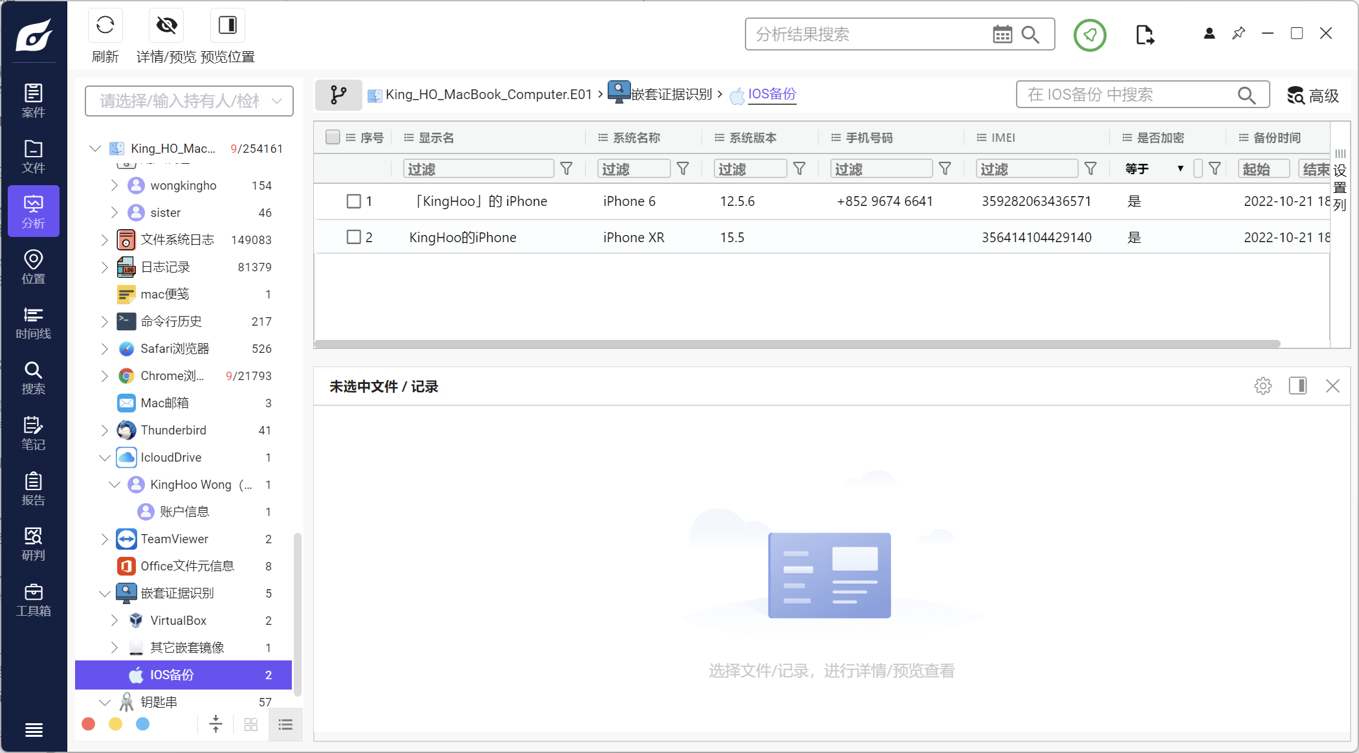1359x753 pixels.
Task: Toggle detail panel layout icon
Action: (1298, 387)
